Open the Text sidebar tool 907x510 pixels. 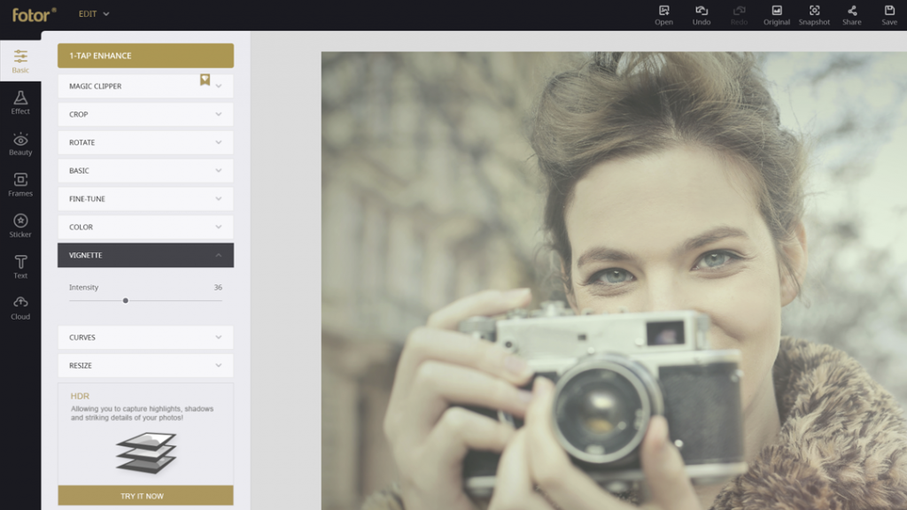[x=20, y=267]
